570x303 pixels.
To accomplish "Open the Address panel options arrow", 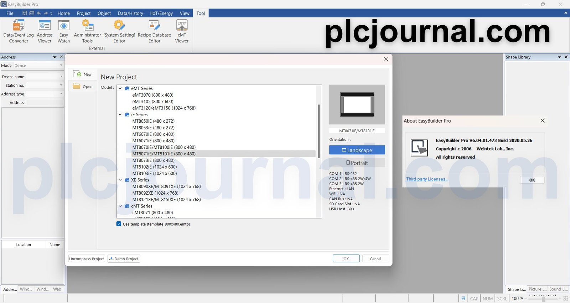I will pos(55,57).
